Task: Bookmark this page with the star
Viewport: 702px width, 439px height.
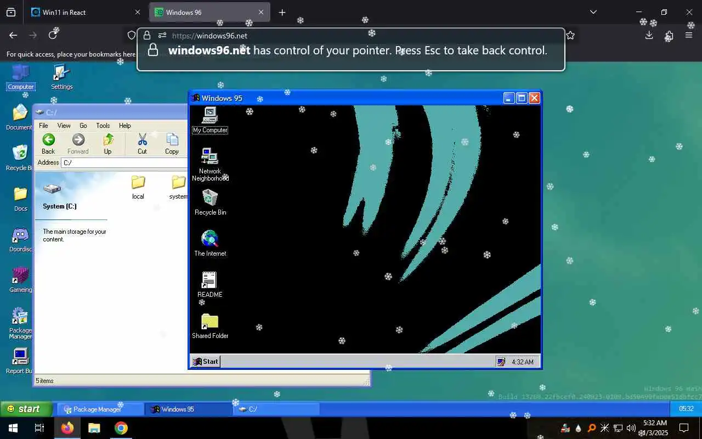Action: point(570,35)
